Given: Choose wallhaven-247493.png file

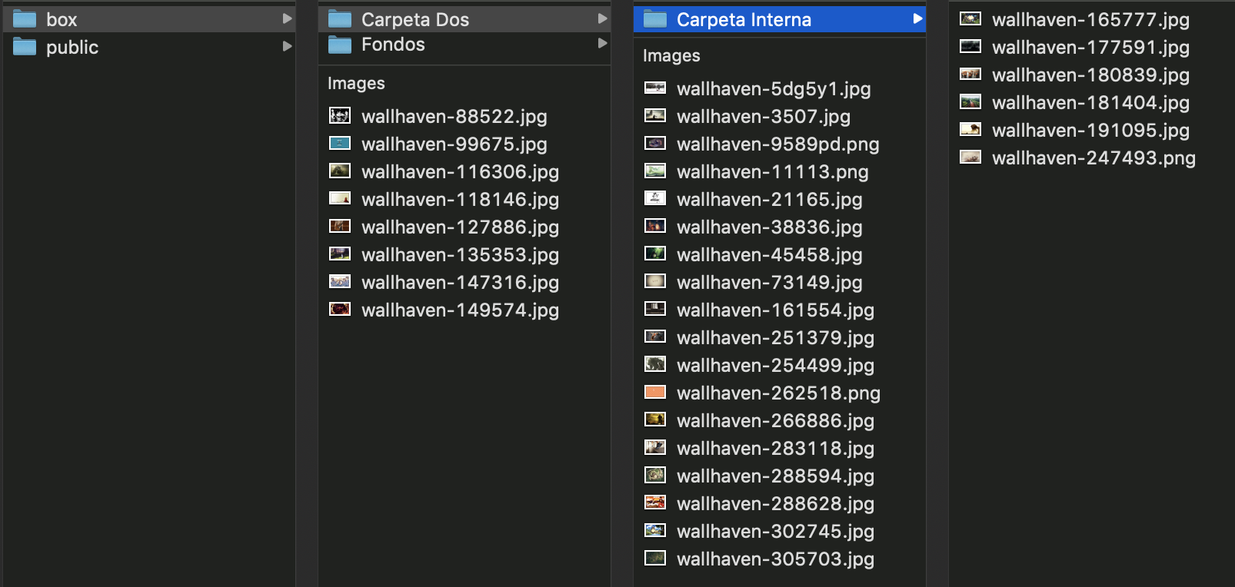Looking at the screenshot, I should (1093, 158).
